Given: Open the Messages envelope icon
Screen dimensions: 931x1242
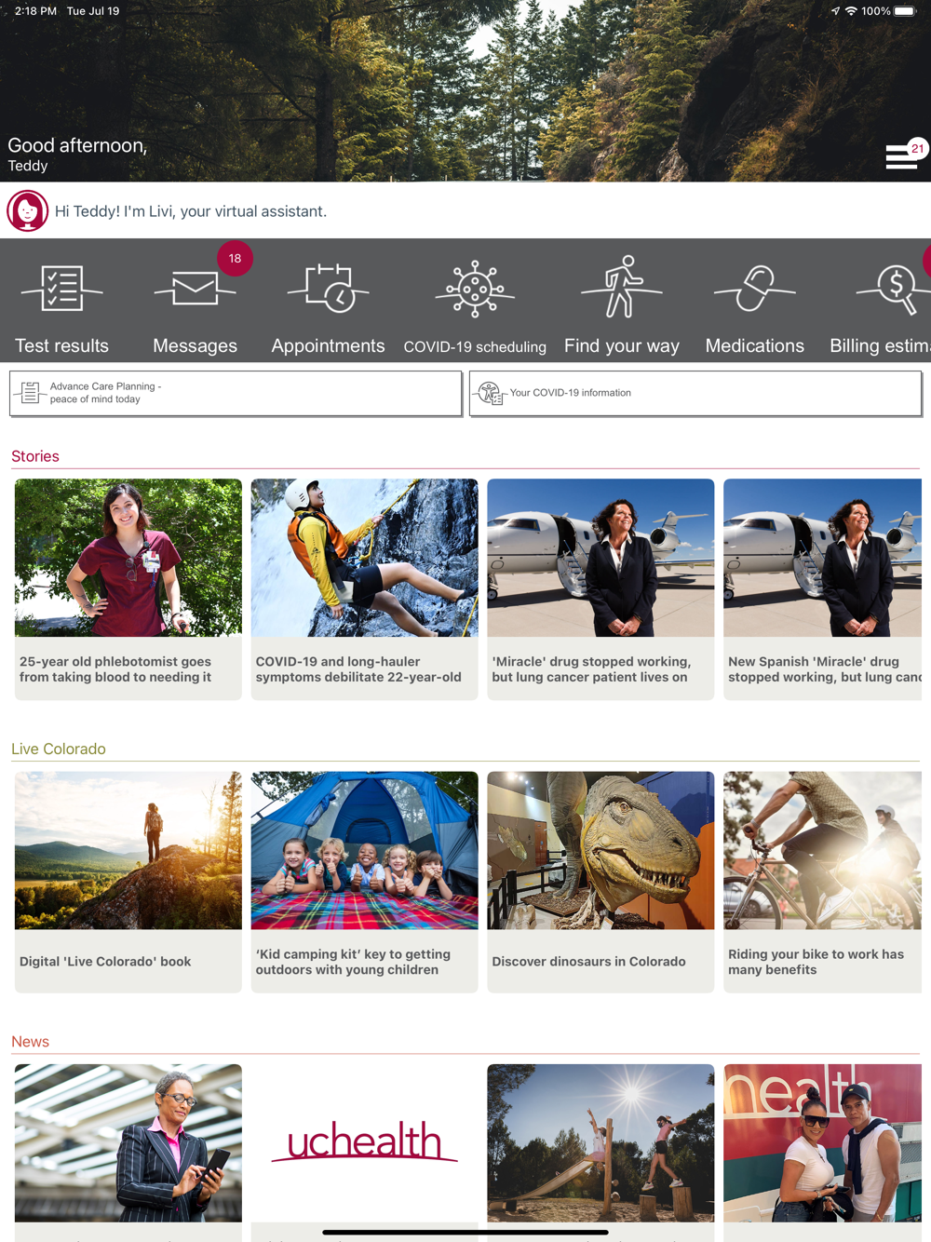Looking at the screenshot, I should click(195, 289).
